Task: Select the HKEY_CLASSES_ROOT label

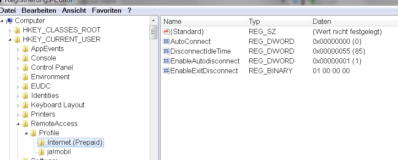Action: tap(62, 30)
